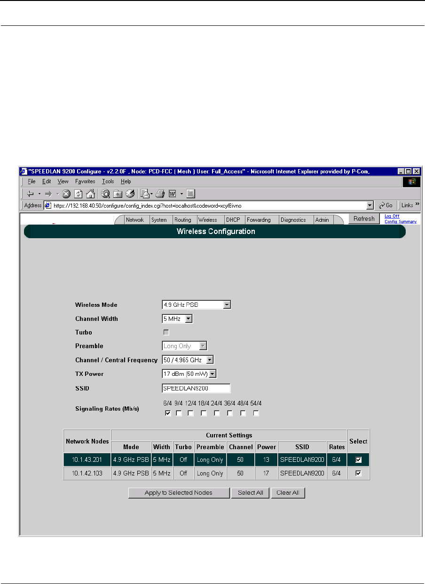Toggle the Turbo checkbox

(166, 332)
